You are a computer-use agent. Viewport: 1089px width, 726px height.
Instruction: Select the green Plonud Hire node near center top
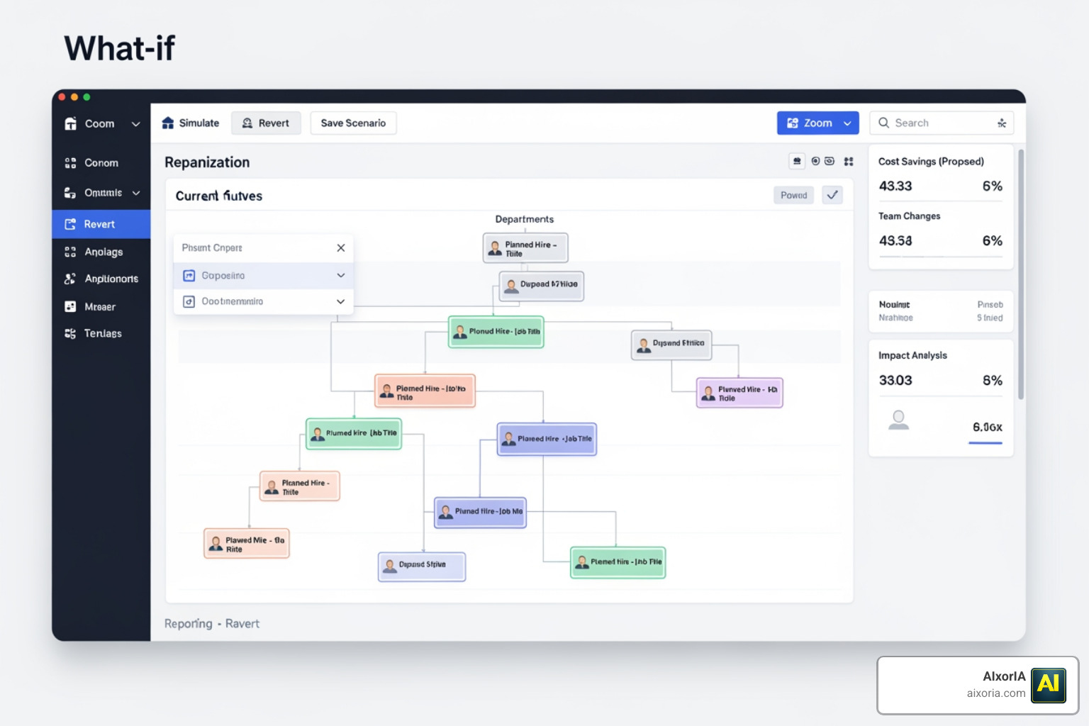coord(496,332)
